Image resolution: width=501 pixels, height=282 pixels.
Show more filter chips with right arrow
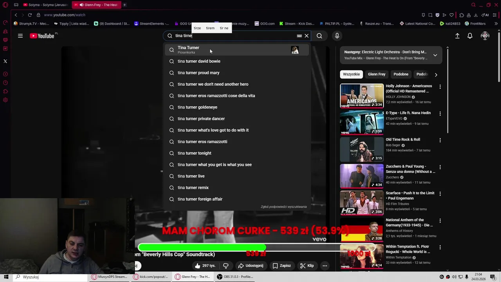click(x=436, y=74)
